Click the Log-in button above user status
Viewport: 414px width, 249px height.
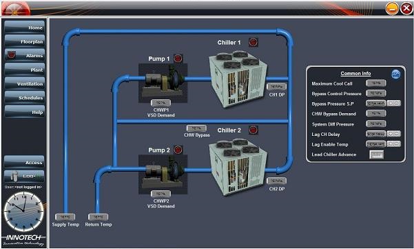point(24,176)
